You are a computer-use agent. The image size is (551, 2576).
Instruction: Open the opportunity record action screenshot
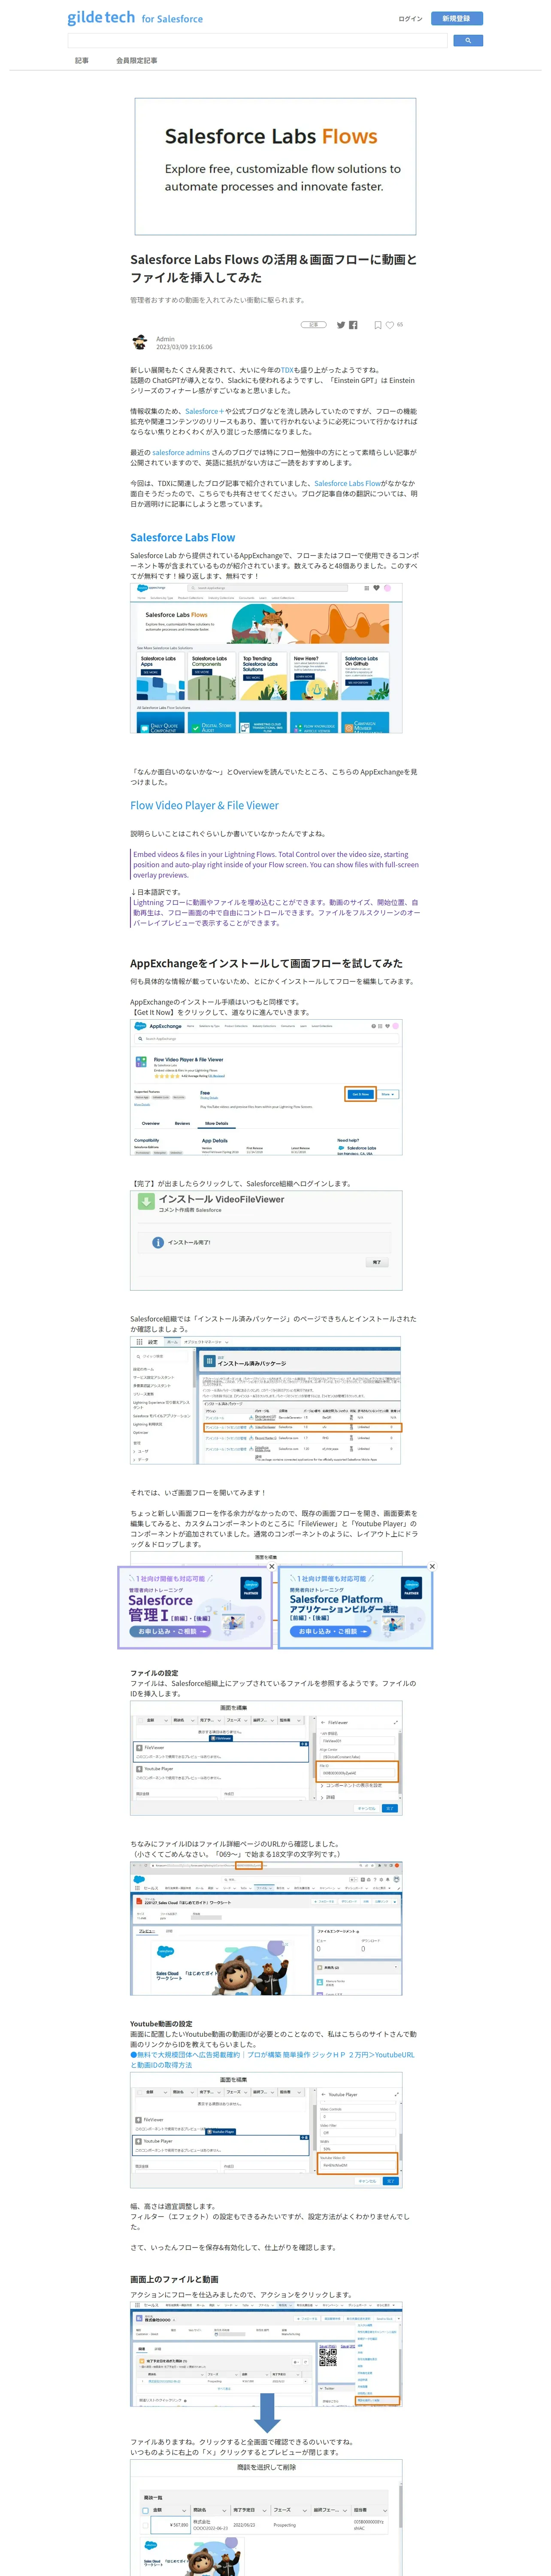[x=266, y=2355]
